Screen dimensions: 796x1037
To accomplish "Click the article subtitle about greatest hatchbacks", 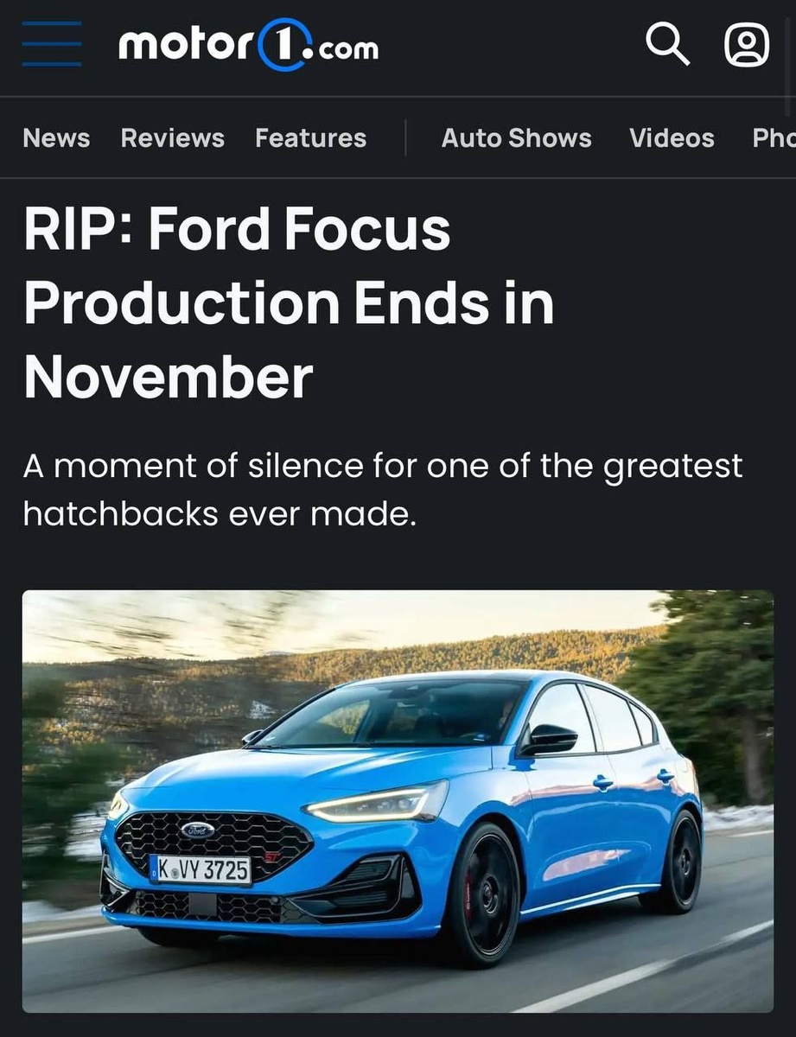I will tap(383, 490).
